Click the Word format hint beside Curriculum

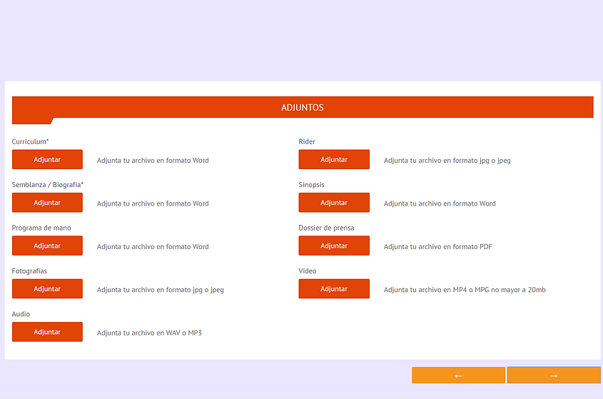tap(153, 161)
